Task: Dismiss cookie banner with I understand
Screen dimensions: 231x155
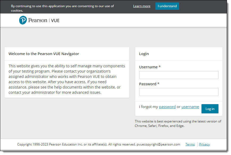Action: (167, 6)
